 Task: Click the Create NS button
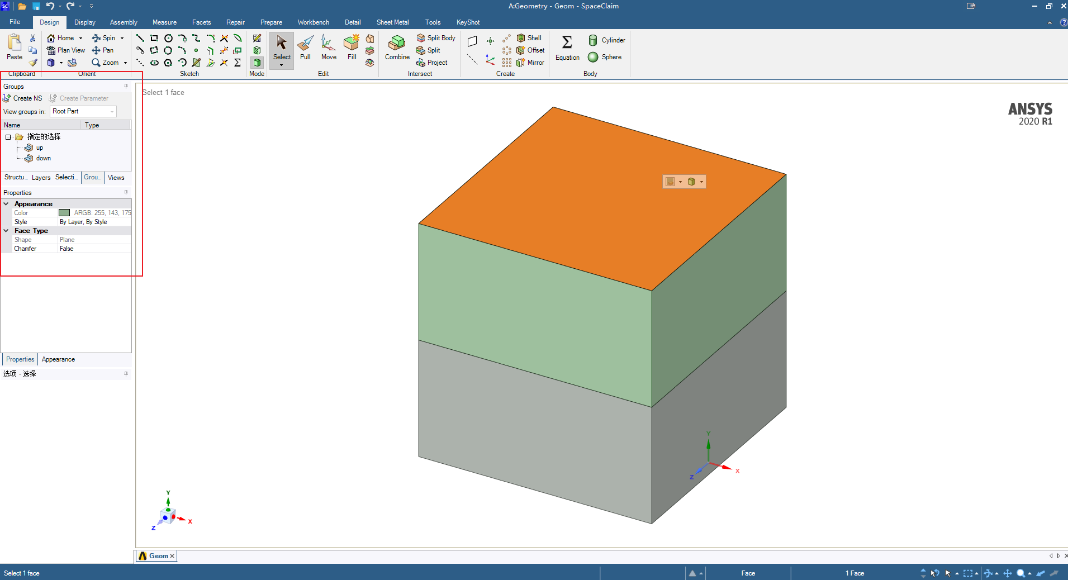23,98
